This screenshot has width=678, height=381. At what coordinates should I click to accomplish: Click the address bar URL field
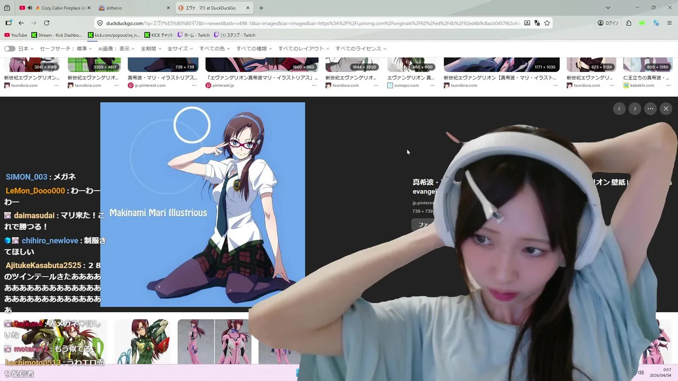pos(313,23)
